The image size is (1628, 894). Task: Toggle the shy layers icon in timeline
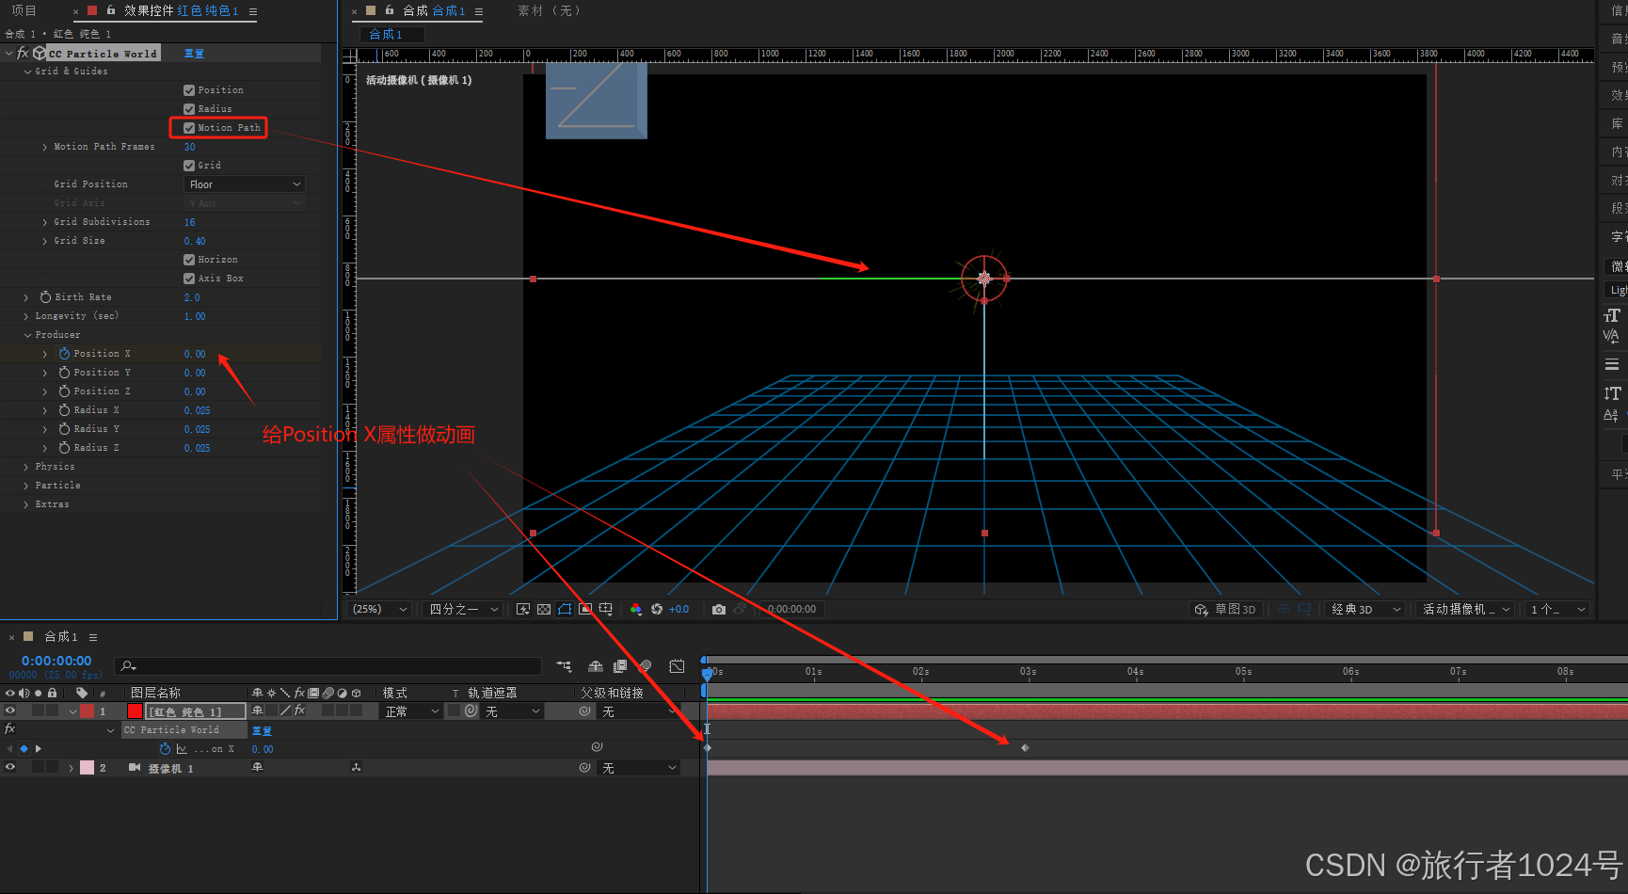[x=596, y=666]
